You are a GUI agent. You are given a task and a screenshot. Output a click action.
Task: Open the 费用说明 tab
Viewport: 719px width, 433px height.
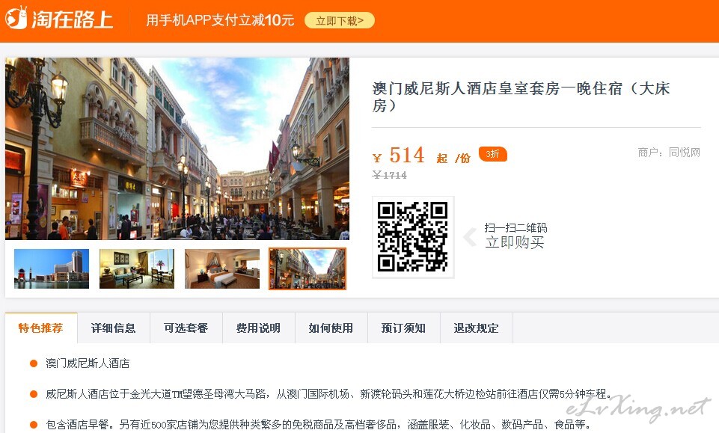(259, 328)
